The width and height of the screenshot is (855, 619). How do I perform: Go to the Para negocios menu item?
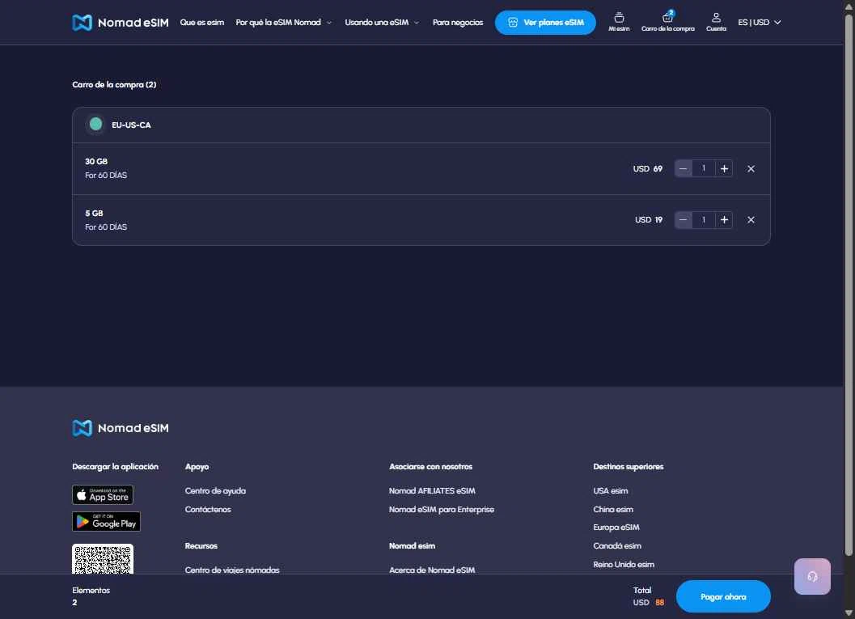point(458,23)
